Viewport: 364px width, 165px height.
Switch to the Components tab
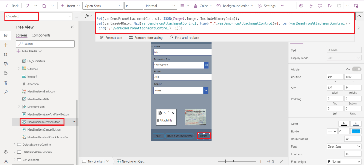41,35
